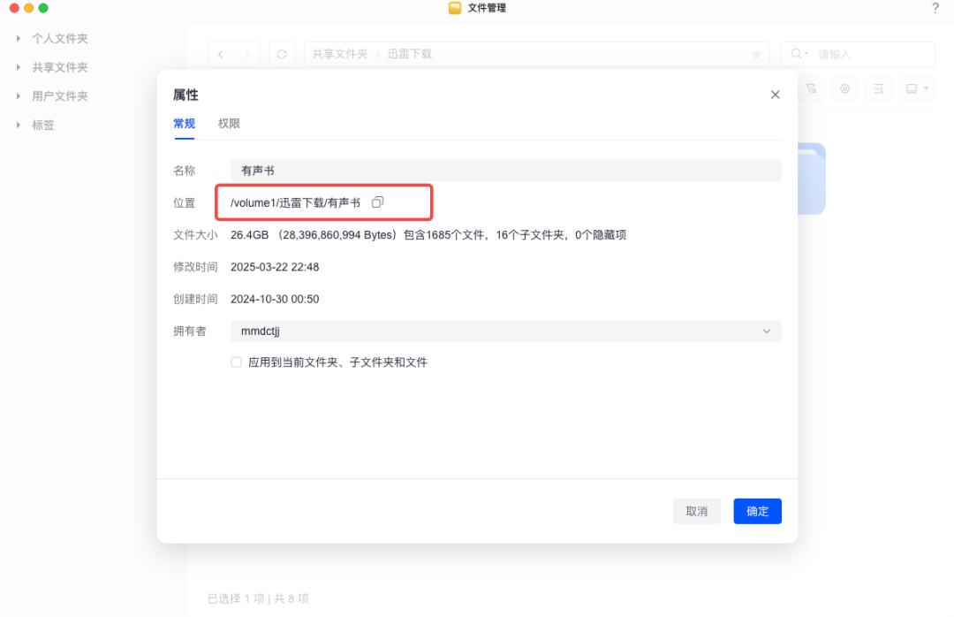
Task: Click 迅雷下载 in the breadcrumb path
Action: point(408,54)
